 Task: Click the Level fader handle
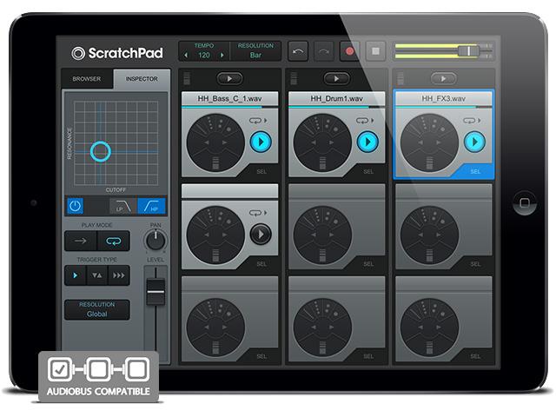156,293
